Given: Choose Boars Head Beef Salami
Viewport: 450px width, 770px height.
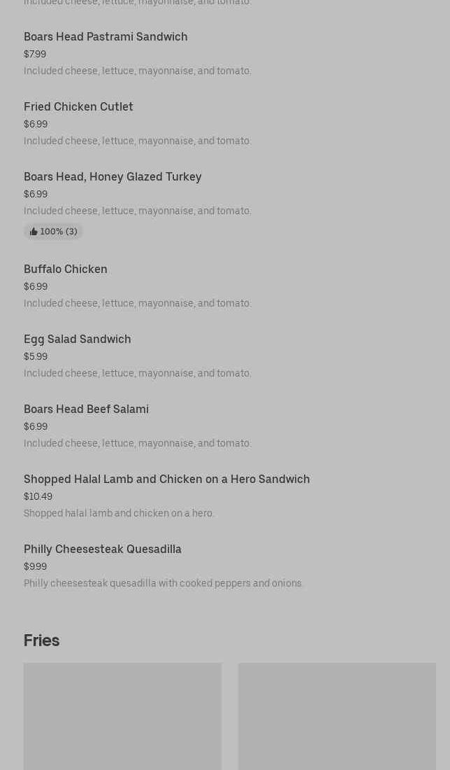Looking at the screenshot, I should (x=86, y=409).
